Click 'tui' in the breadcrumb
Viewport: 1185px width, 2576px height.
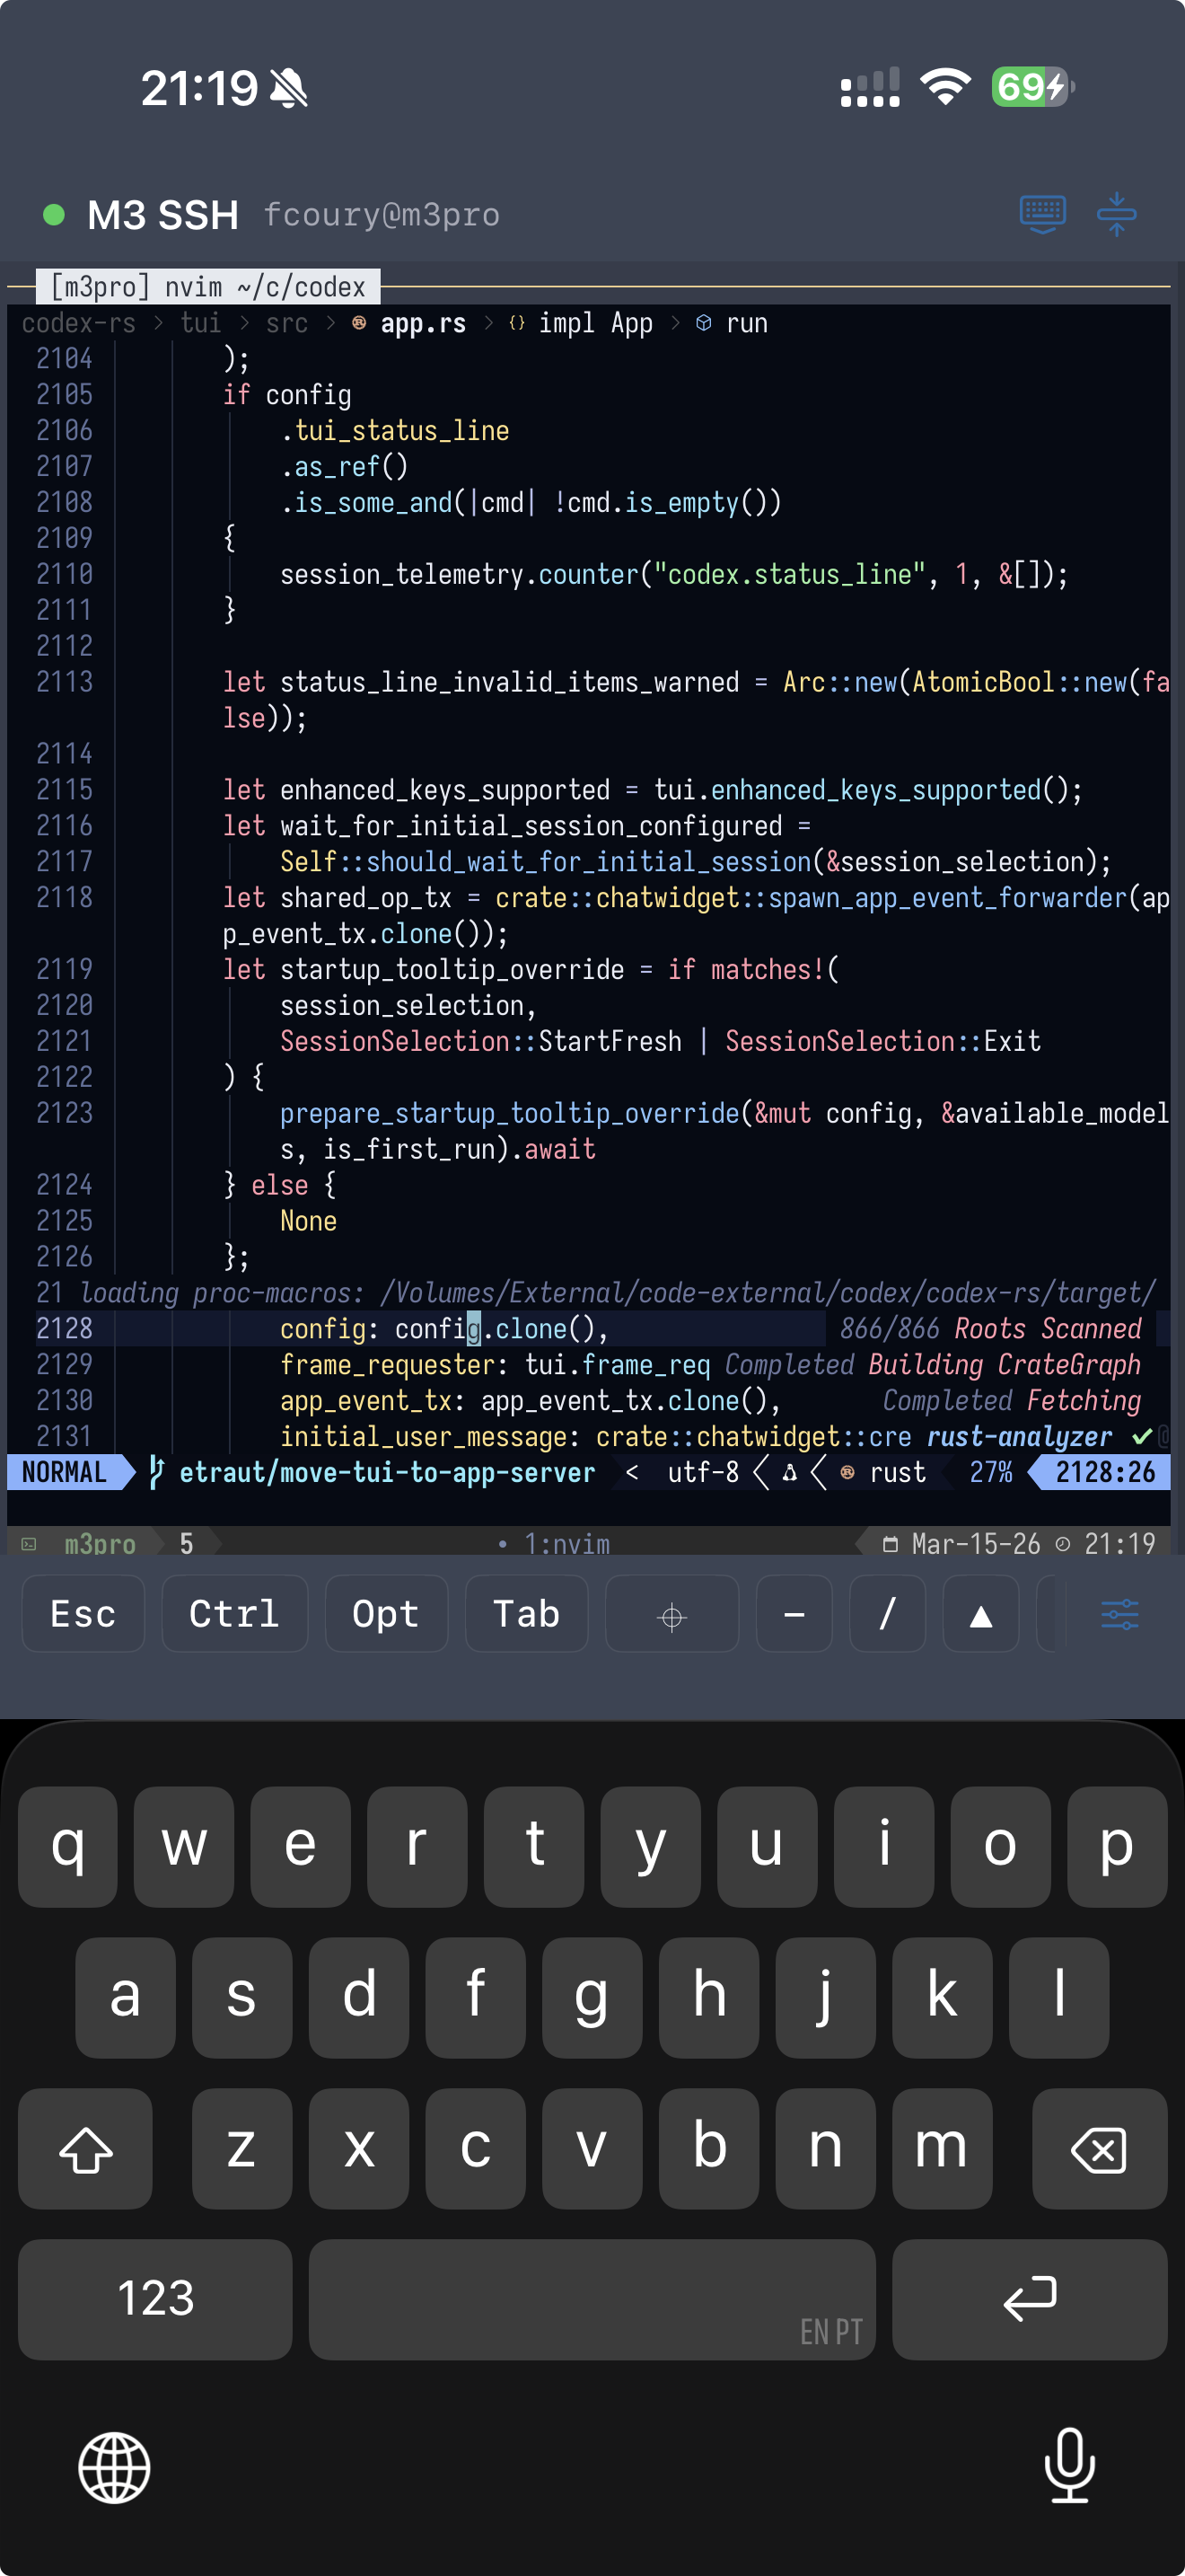(x=201, y=323)
